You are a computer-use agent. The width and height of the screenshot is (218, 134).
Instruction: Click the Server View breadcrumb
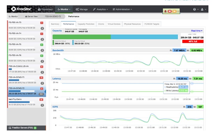(31, 16)
